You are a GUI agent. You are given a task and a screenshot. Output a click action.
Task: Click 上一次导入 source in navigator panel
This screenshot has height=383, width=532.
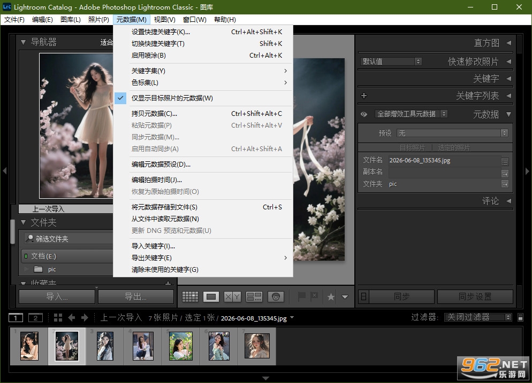[66, 209]
